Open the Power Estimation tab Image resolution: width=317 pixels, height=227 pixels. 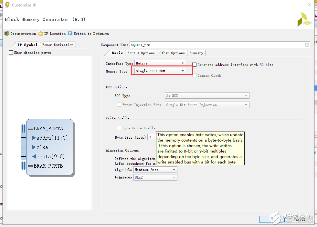click(58, 45)
